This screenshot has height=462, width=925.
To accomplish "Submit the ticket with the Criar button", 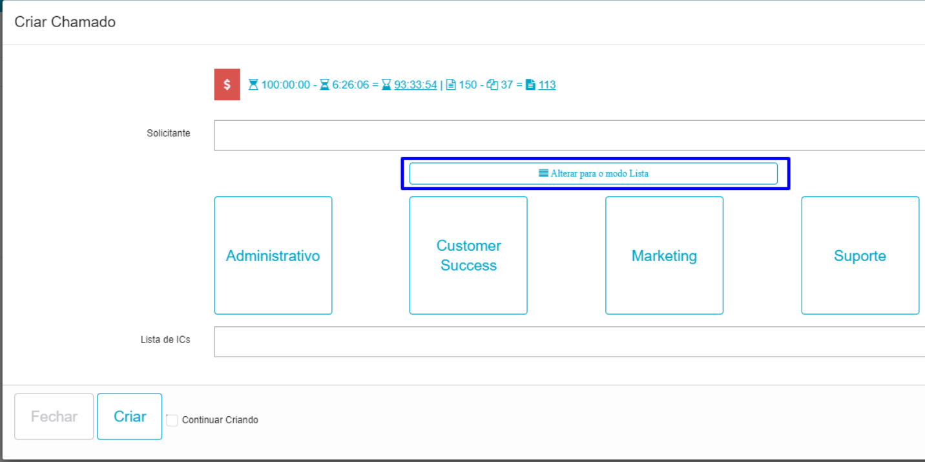I will [130, 417].
